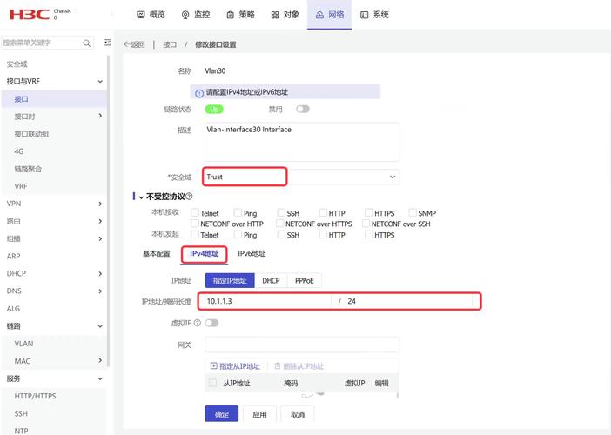Image resolution: width=611 pixels, height=435 pixels.
Task: Collapse the sidebar menu with list icon
Action: point(108,43)
